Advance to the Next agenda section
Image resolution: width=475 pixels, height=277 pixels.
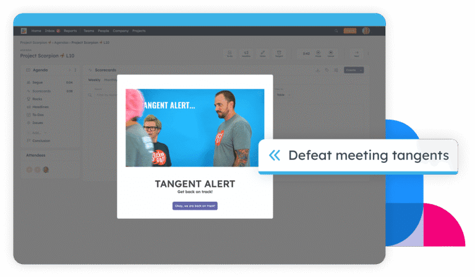pos(356,54)
